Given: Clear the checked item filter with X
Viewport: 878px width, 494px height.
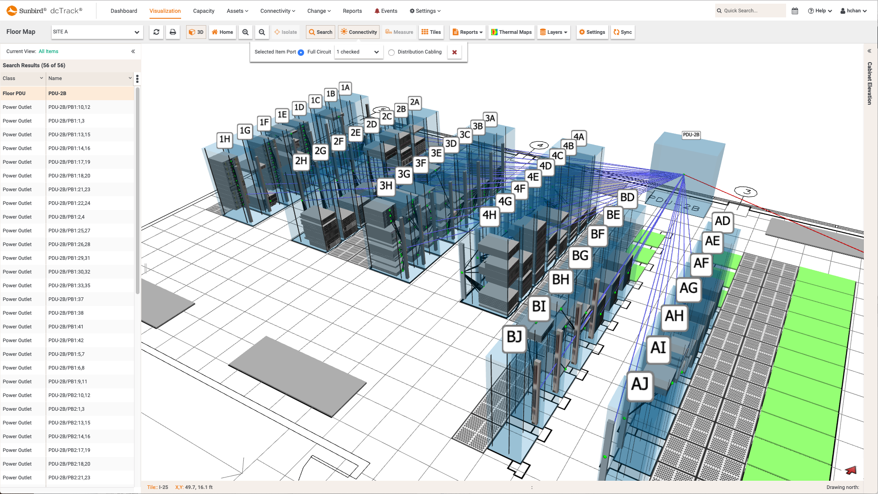Looking at the screenshot, I should [x=455, y=52].
